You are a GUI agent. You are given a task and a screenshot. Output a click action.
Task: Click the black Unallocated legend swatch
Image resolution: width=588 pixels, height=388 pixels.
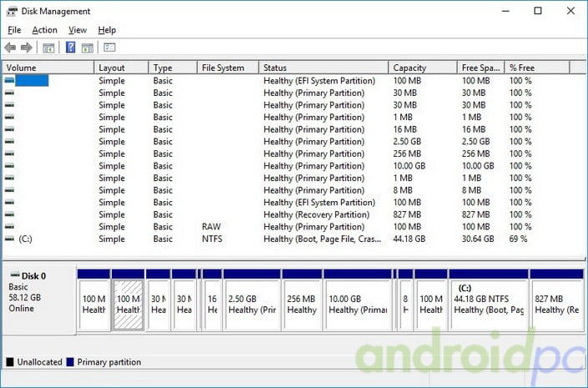tap(10, 362)
